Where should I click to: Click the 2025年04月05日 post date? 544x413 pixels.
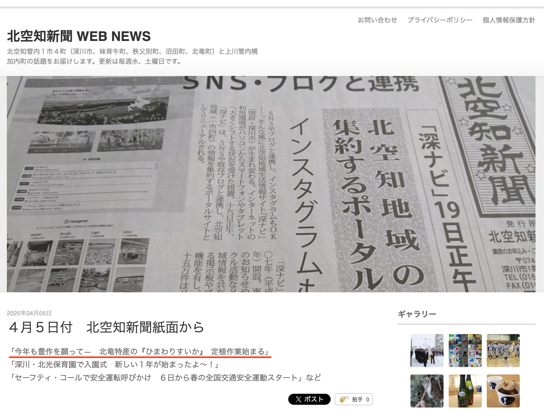click(29, 313)
